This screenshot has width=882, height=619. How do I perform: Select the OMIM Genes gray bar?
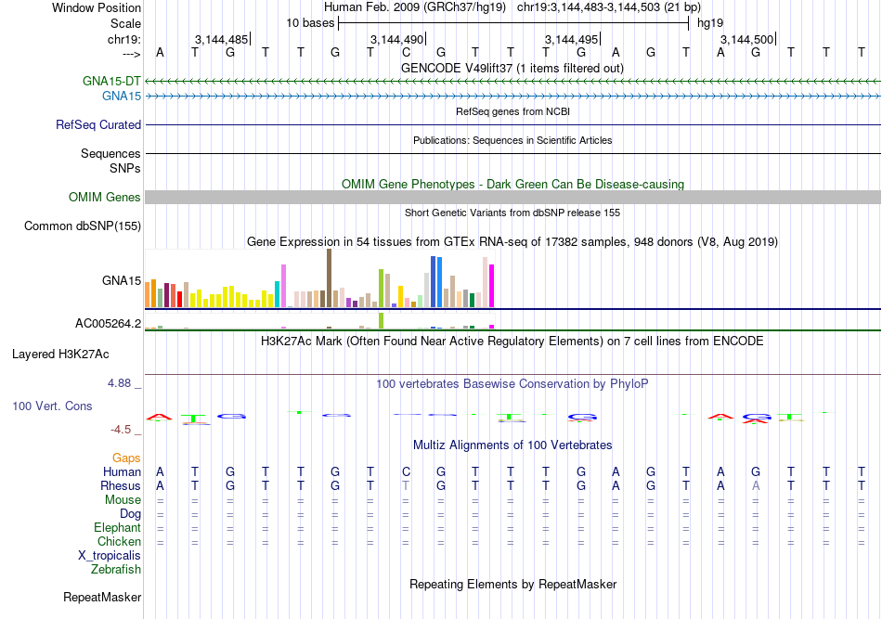(x=512, y=197)
